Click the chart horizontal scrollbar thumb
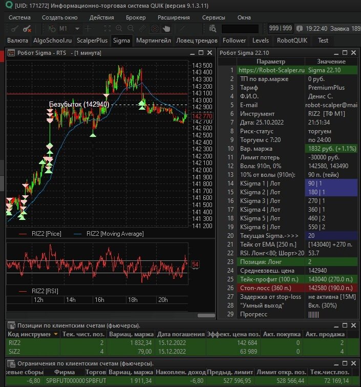The image size is (361, 387). (x=206, y=315)
